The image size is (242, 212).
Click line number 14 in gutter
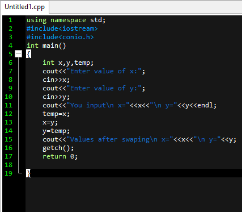(9, 131)
